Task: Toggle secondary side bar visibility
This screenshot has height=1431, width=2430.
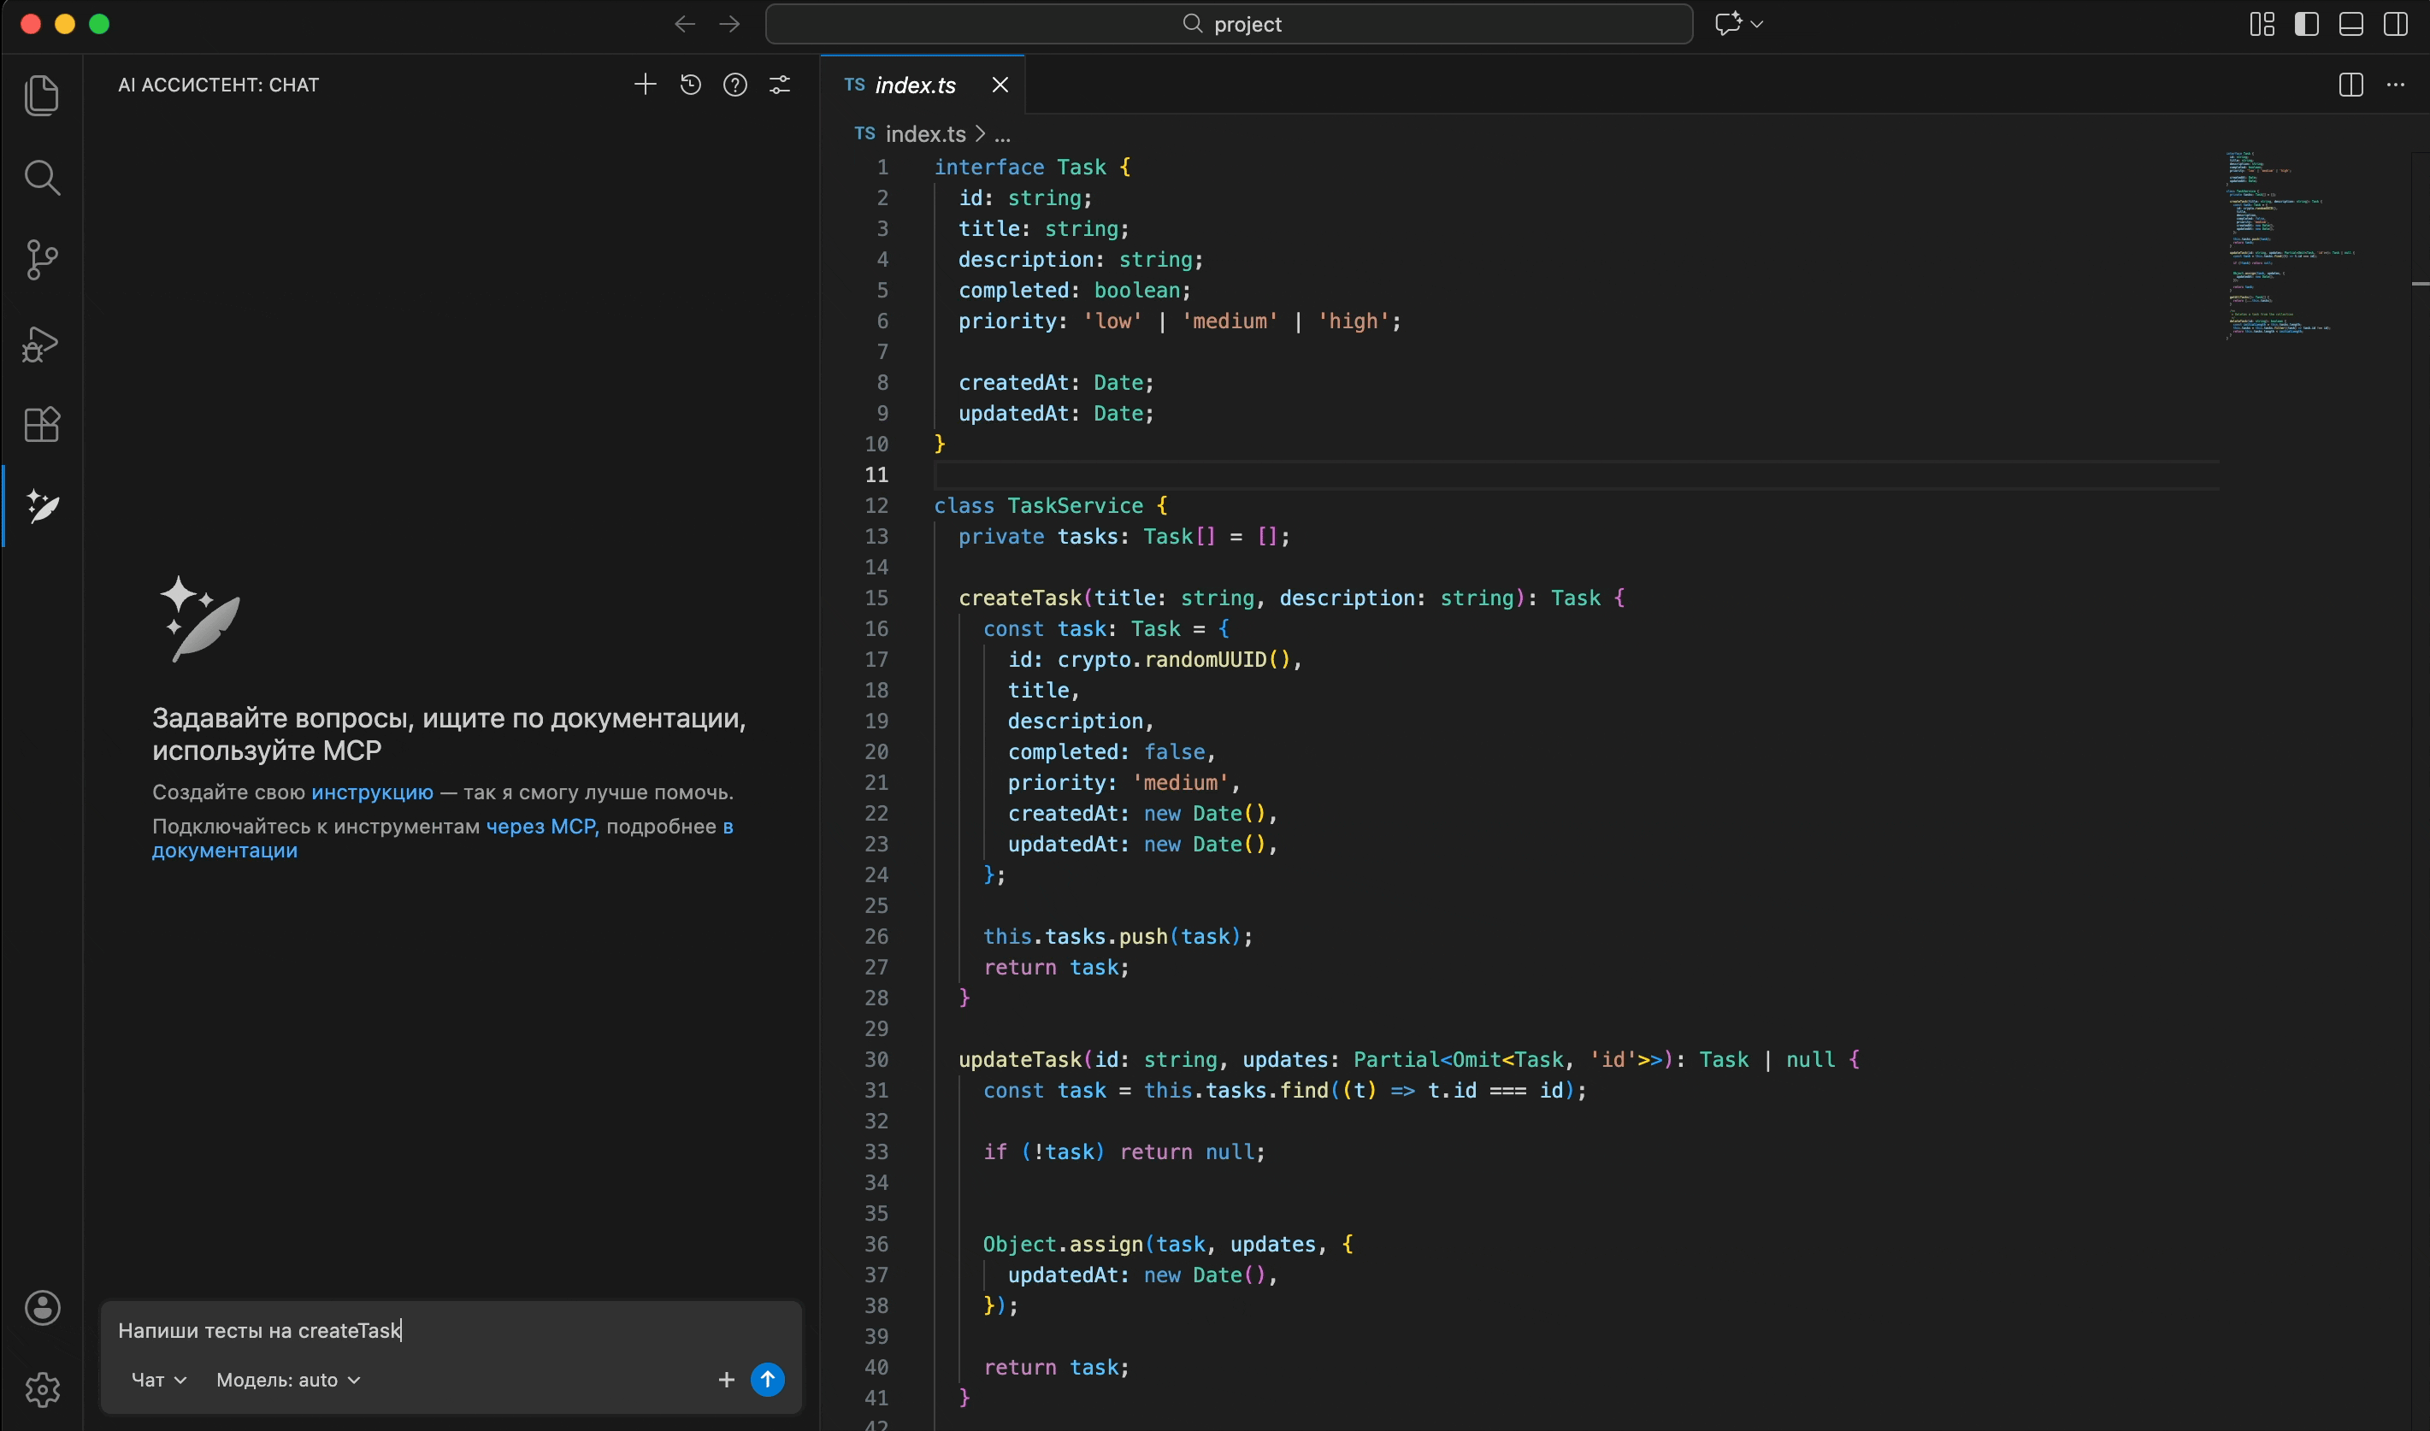Action: click(x=2395, y=24)
